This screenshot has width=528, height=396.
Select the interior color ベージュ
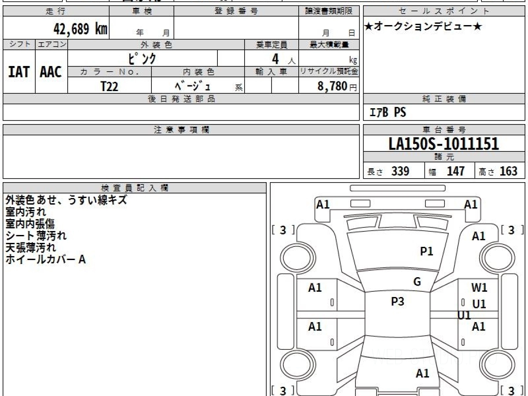[193, 86]
